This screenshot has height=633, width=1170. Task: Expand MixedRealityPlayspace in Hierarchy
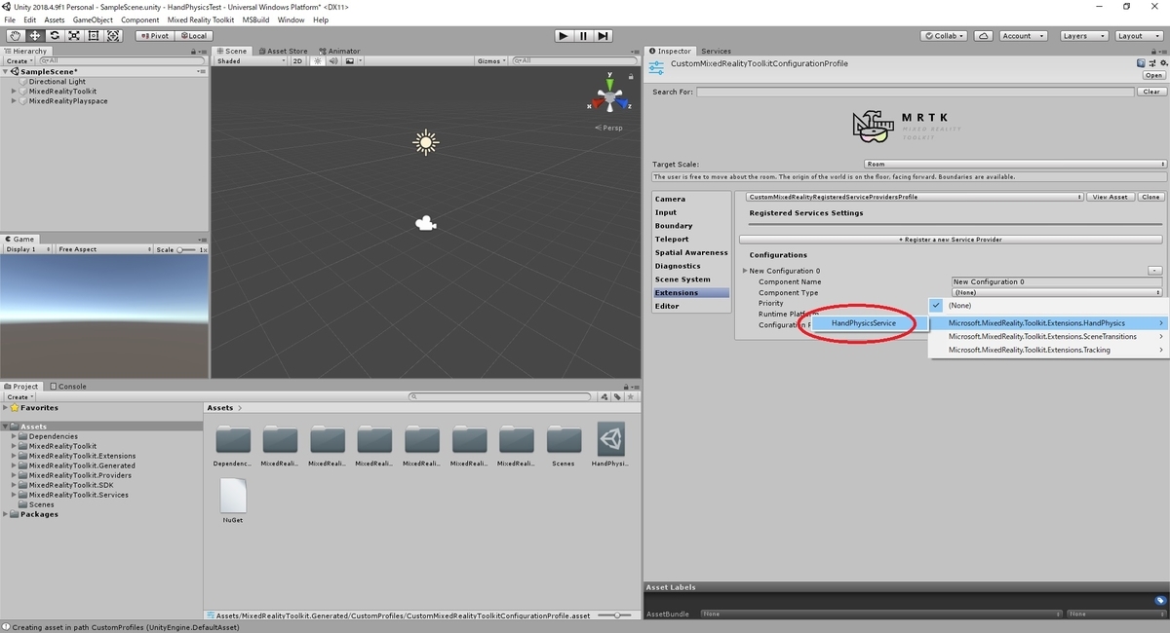tap(15, 101)
